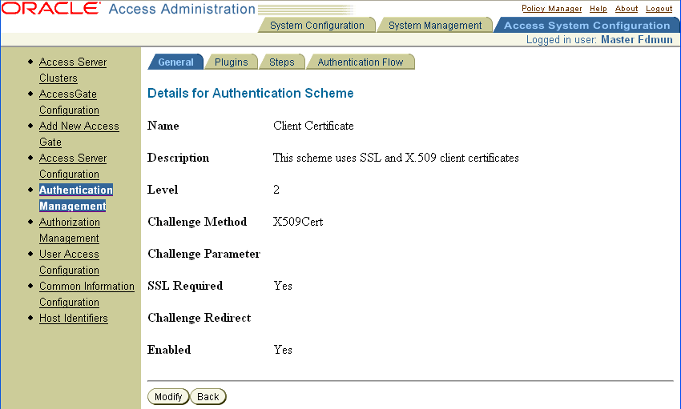The image size is (681, 409).
Task: Click the Oracle logo
Action: tap(51, 8)
